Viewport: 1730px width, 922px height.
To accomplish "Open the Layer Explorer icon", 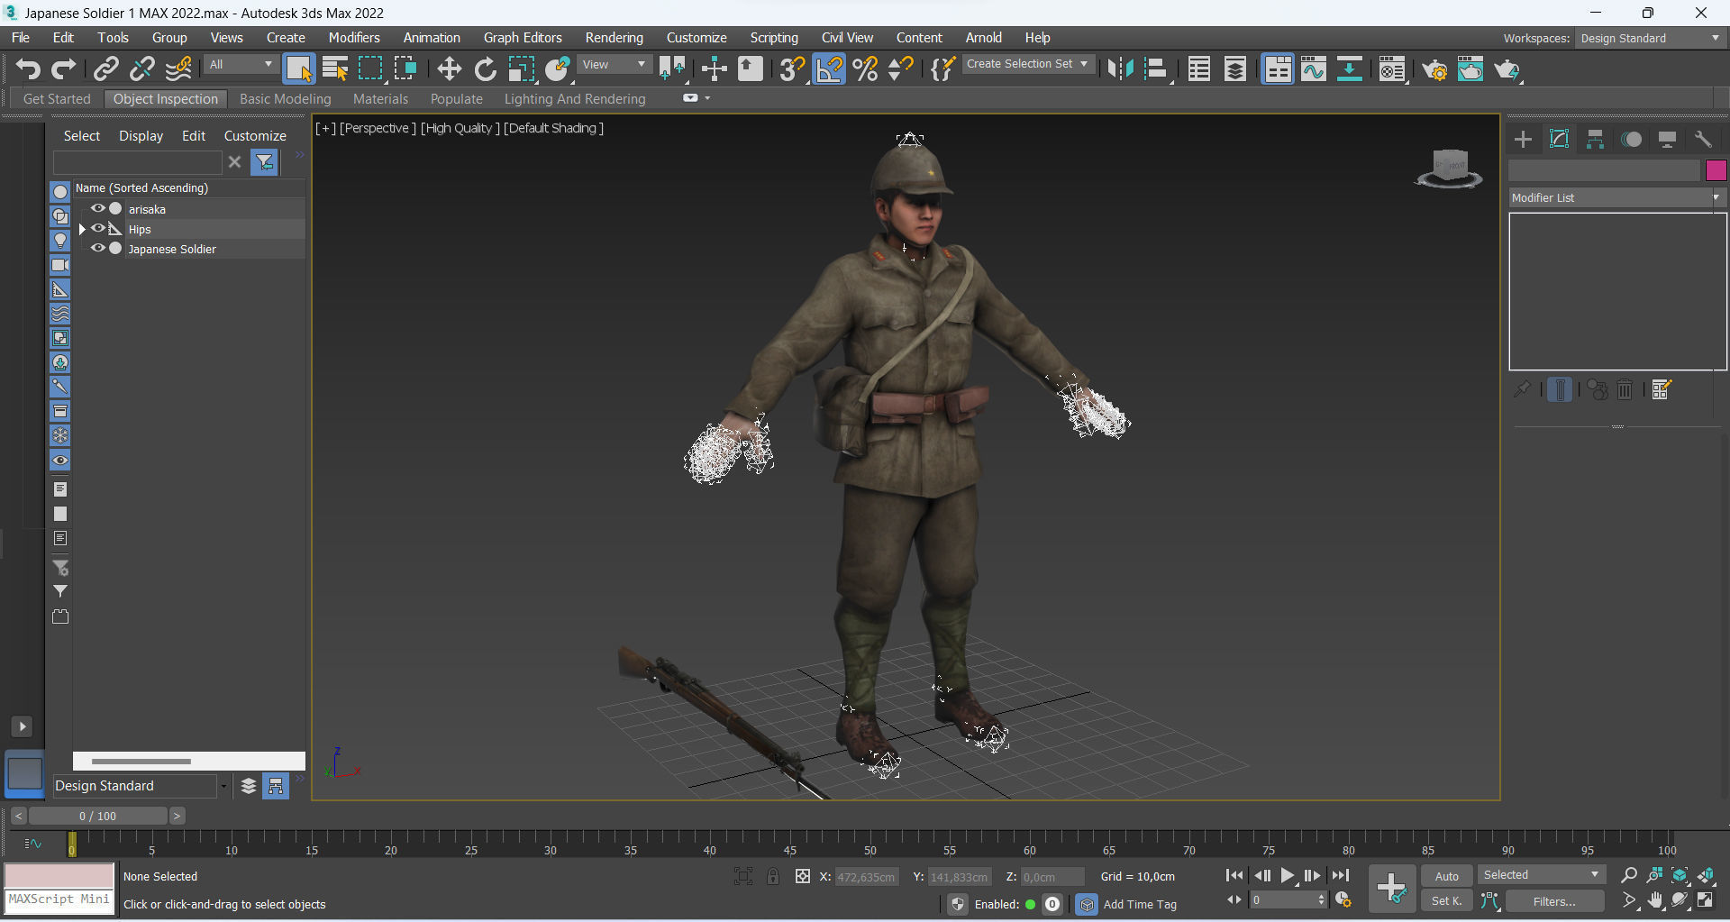I will [x=1235, y=68].
